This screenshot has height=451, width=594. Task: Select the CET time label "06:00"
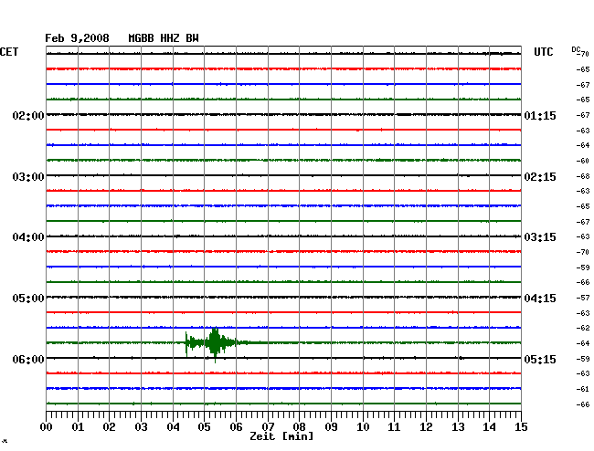(28, 359)
